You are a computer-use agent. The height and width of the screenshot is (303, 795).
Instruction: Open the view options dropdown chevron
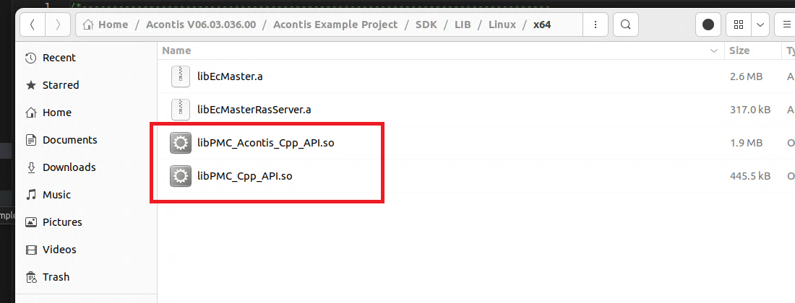[760, 25]
